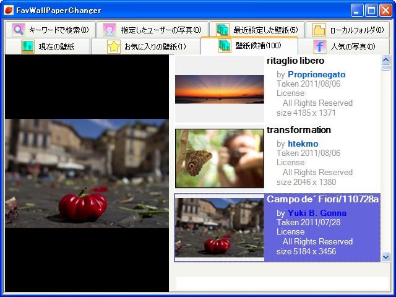
Task: Click the text 'size 2046 x 1380'
Action: pos(306,182)
